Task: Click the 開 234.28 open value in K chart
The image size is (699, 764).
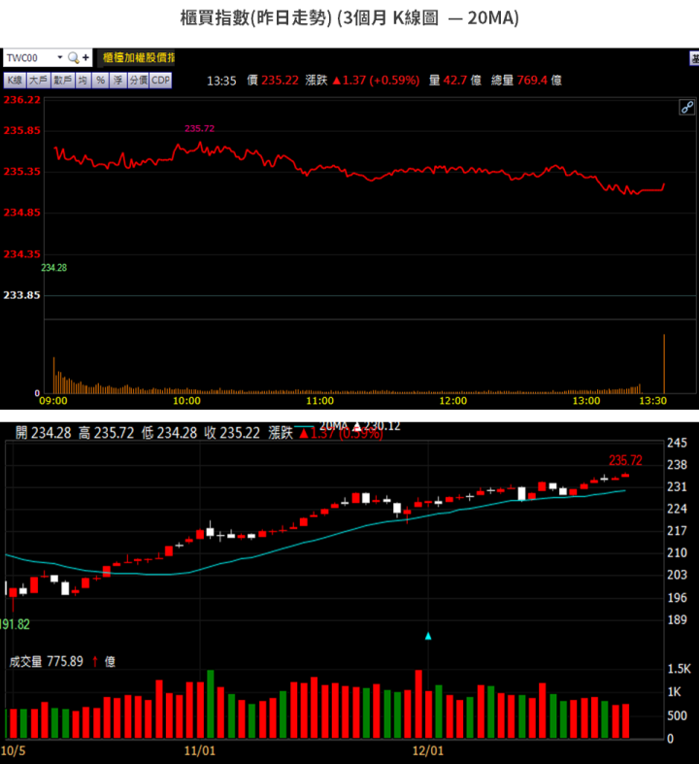Action: coord(44,433)
